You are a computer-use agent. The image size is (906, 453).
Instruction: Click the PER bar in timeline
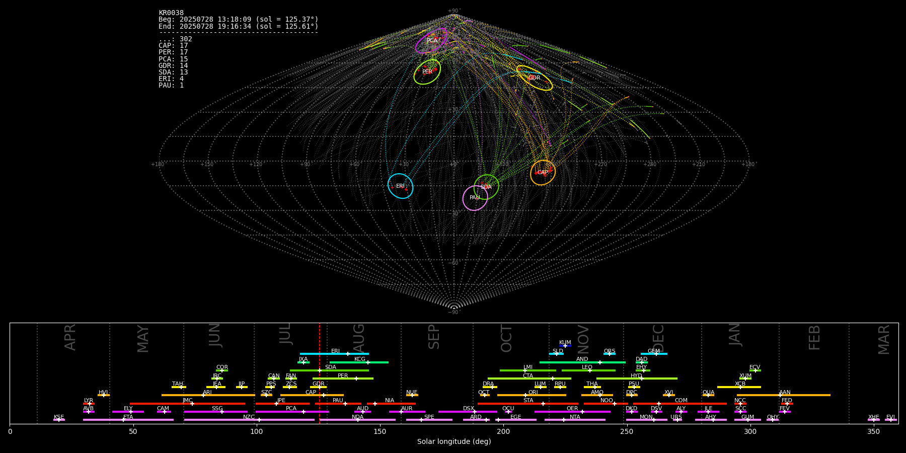343,379
